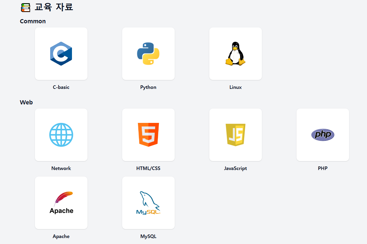Screen dimensions: 367x244
Task: Open the Python logo card
Action: tap(148, 54)
